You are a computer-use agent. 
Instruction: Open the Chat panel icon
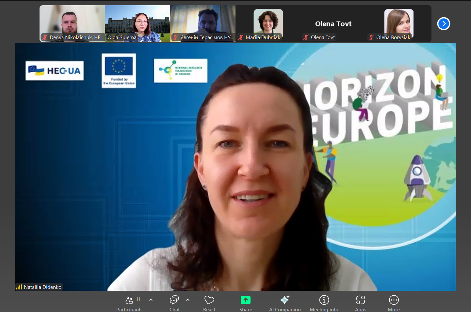[174, 300]
